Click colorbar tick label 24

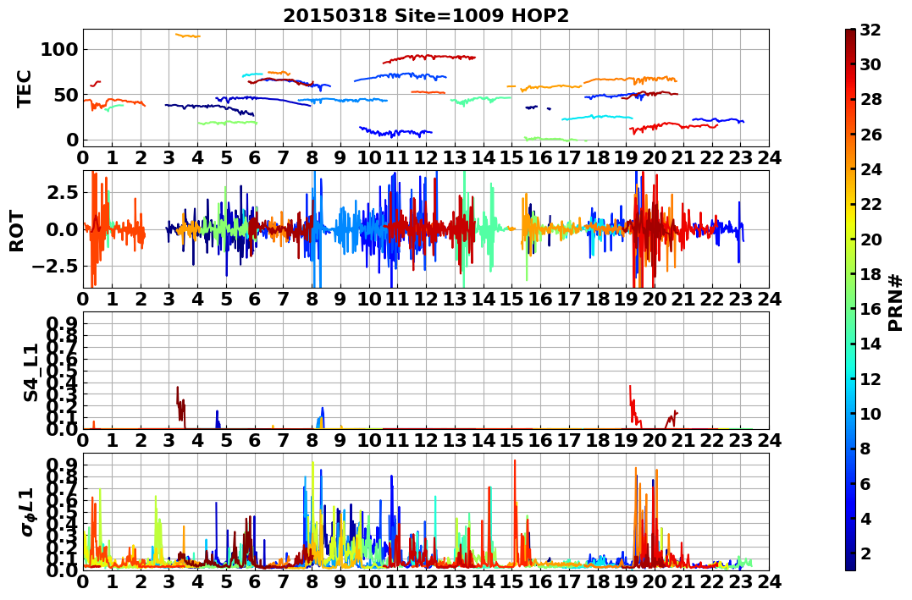871,169
